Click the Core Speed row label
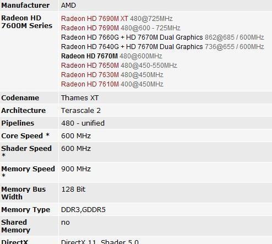Screen dimensions: 272x244 [25, 136]
